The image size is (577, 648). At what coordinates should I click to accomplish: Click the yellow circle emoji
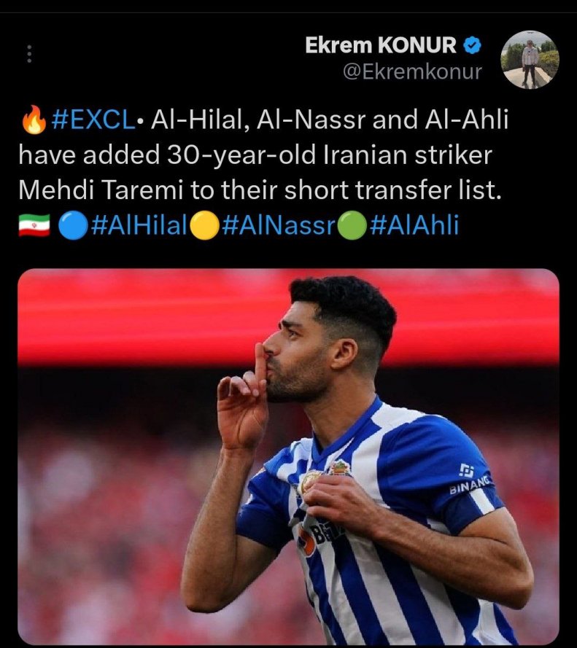point(204,226)
